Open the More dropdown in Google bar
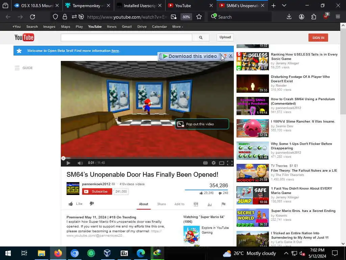Viewport: 346px width, 260px height. (x=178, y=26)
